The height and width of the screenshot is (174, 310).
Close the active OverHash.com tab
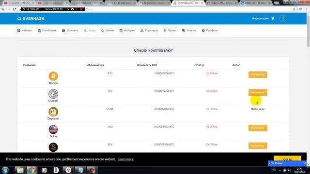pyautogui.click(x=202, y=3)
